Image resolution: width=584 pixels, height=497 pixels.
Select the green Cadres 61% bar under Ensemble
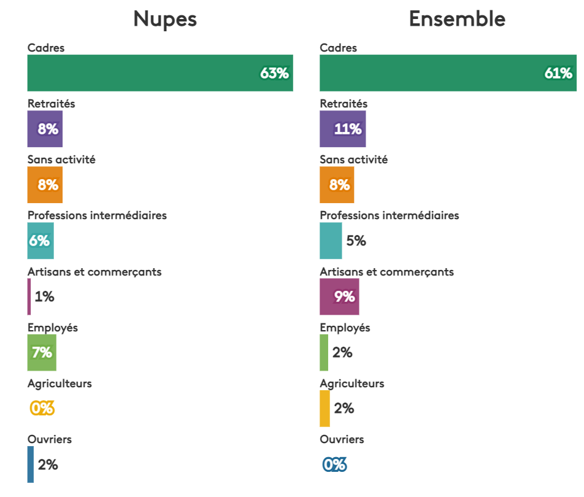(448, 73)
